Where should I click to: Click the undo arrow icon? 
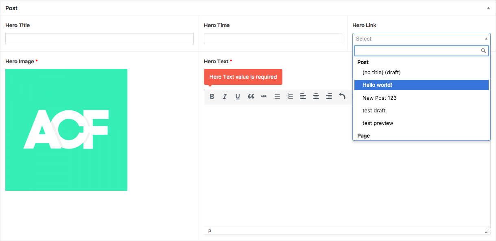pos(342,97)
